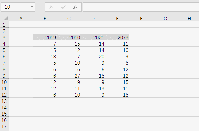Select row 1 header
Viewport: 199px width, 131px height.
[4, 25]
